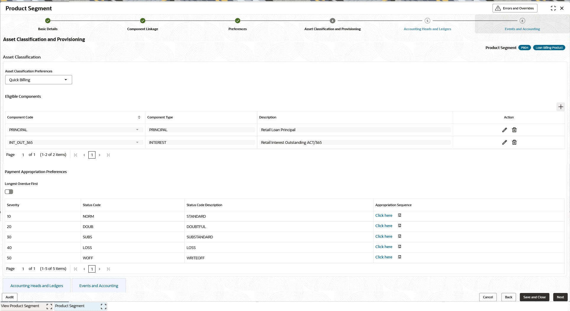Screen dimensions: 570x311
Task: Cancel the product segment changes
Action: coord(488,297)
